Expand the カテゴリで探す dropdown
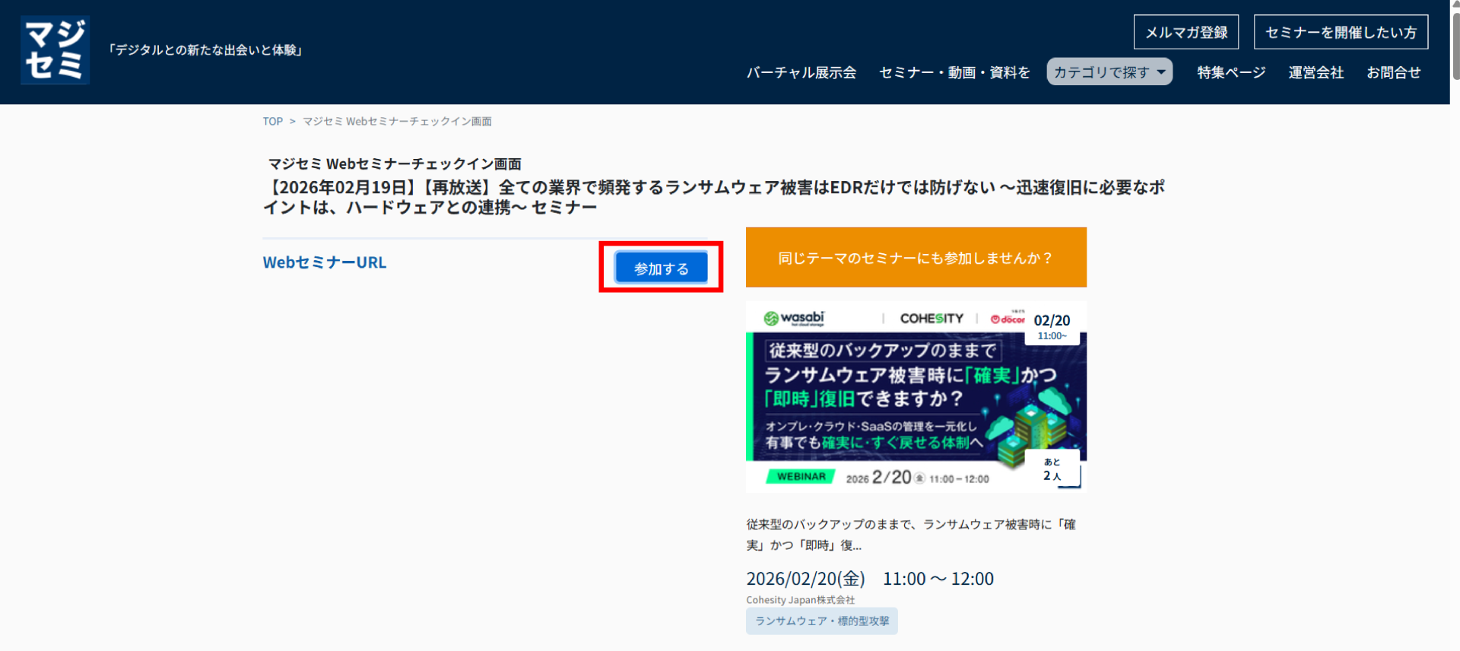The height and width of the screenshot is (651, 1460). pos(1101,72)
